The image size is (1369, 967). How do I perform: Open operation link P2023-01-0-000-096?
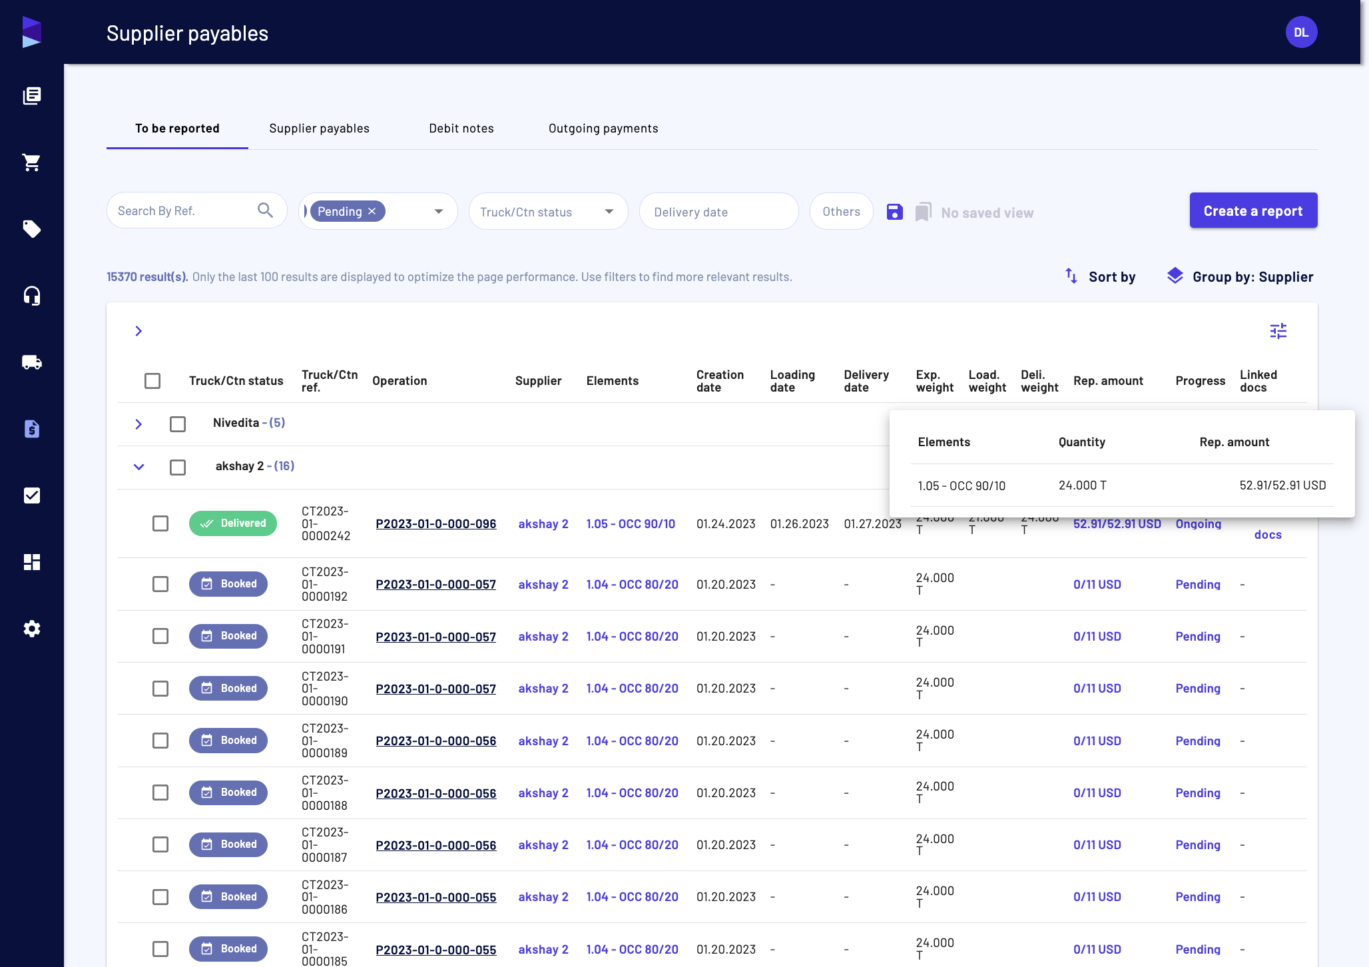(x=436, y=523)
